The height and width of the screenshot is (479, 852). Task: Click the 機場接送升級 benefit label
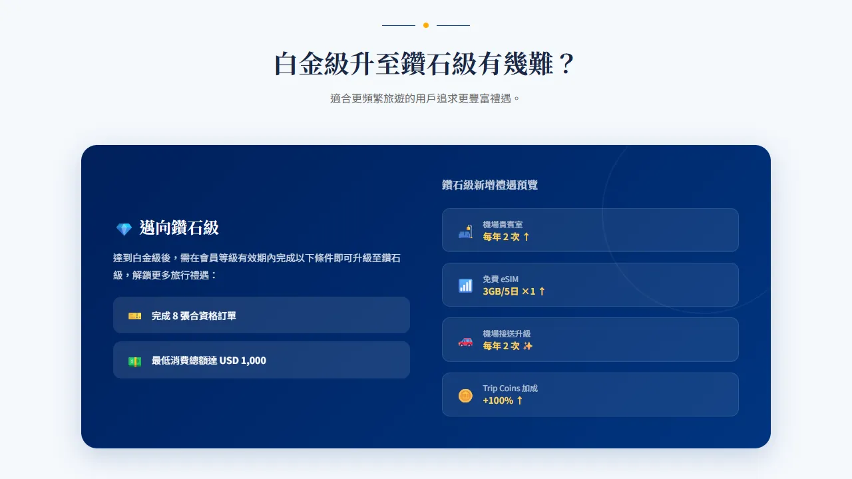pyautogui.click(x=507, y=334)
